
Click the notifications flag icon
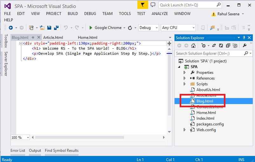[x=143, y=5]
